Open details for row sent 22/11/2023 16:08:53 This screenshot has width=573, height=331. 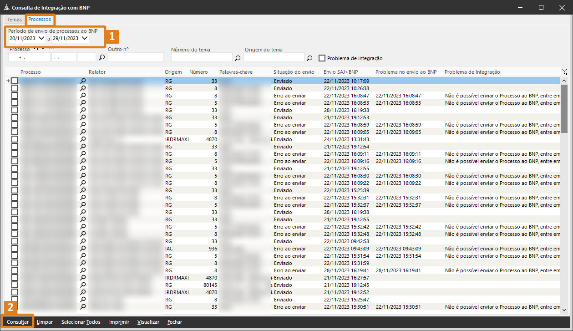(83, 102)
